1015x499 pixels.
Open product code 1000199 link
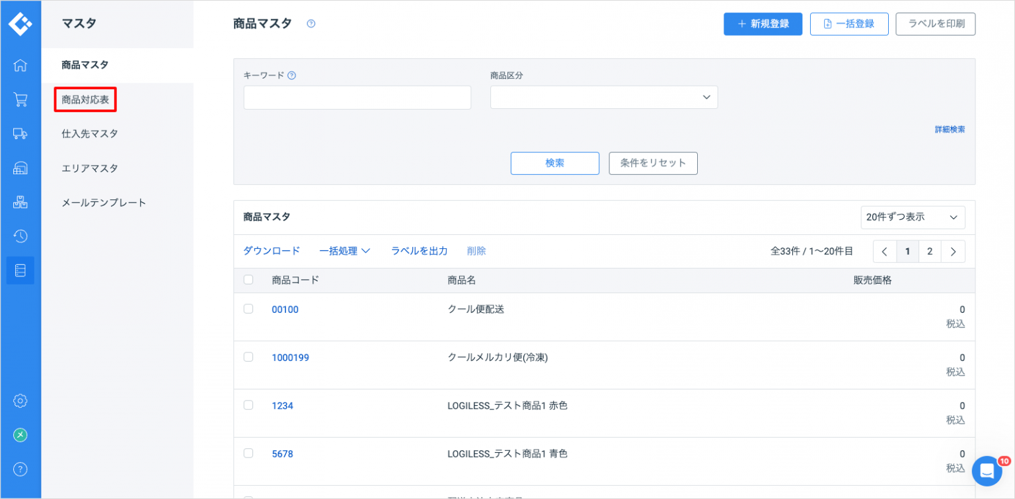tap(290, 358)
